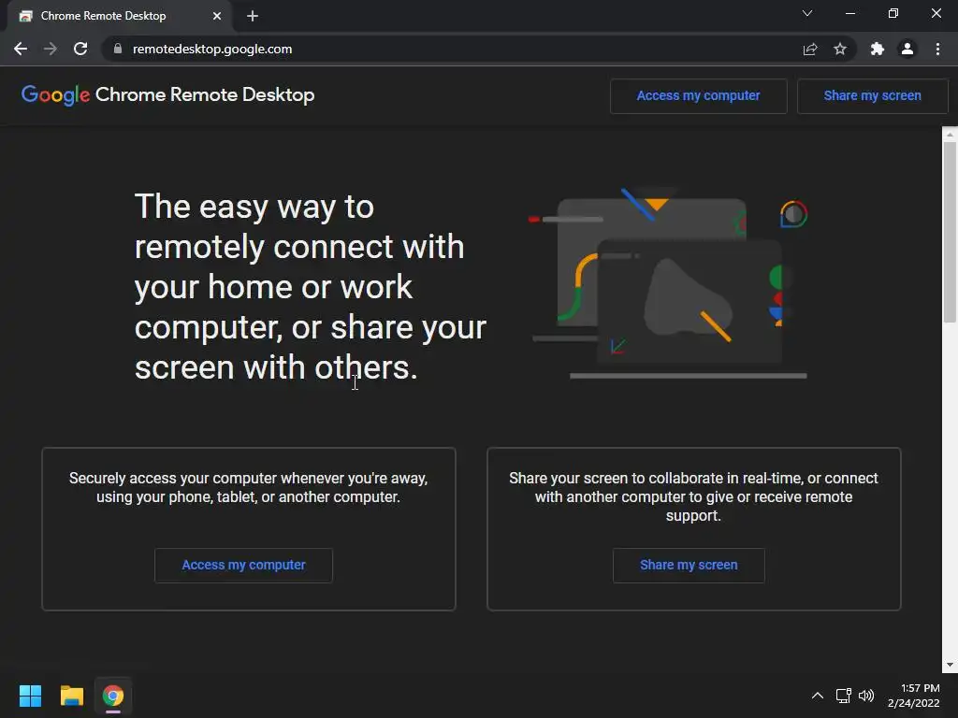Click the scrollbar up arrow

click(x=950, y=134)
